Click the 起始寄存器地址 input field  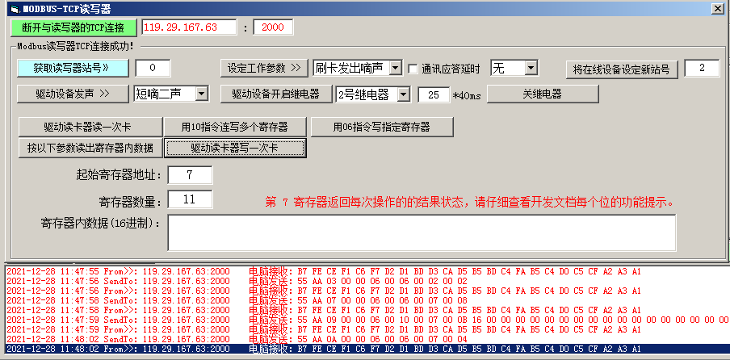(190, 175)
